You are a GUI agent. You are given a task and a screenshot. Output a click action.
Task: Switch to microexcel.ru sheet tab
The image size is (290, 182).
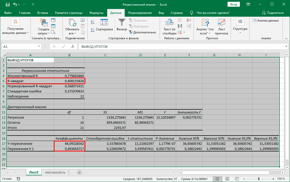pyautogui.click(x=55, y=172)
